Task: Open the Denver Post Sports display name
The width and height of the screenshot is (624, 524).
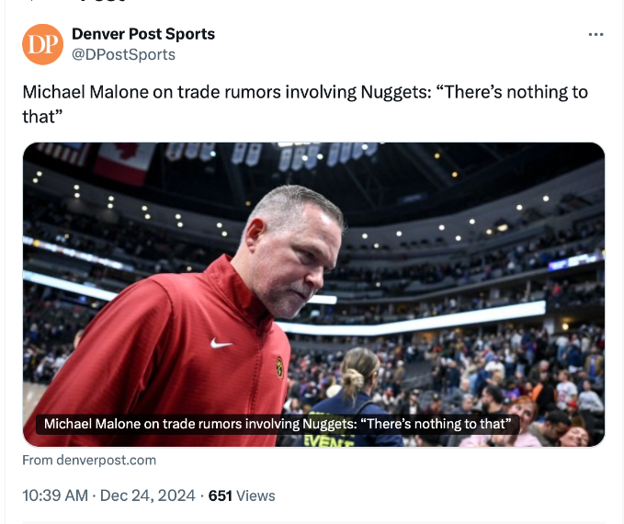Action: click(143, 34)
